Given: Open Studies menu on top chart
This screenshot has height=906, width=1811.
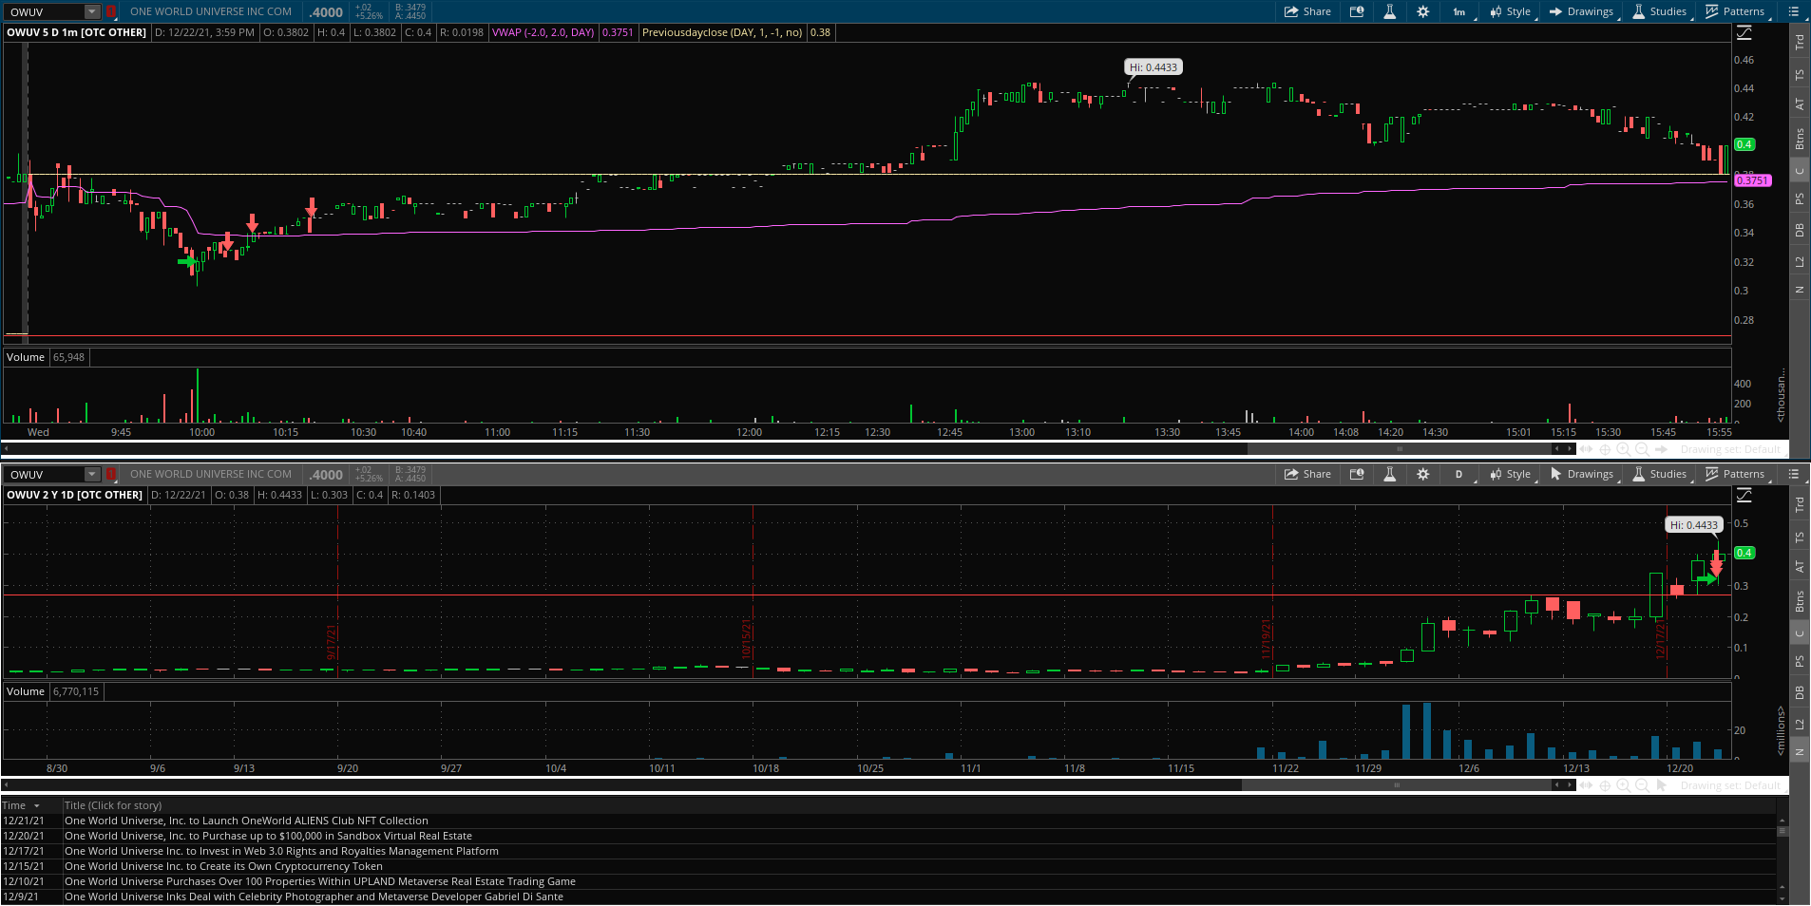Looking at the screenshot, I should tap(1659, 12).
